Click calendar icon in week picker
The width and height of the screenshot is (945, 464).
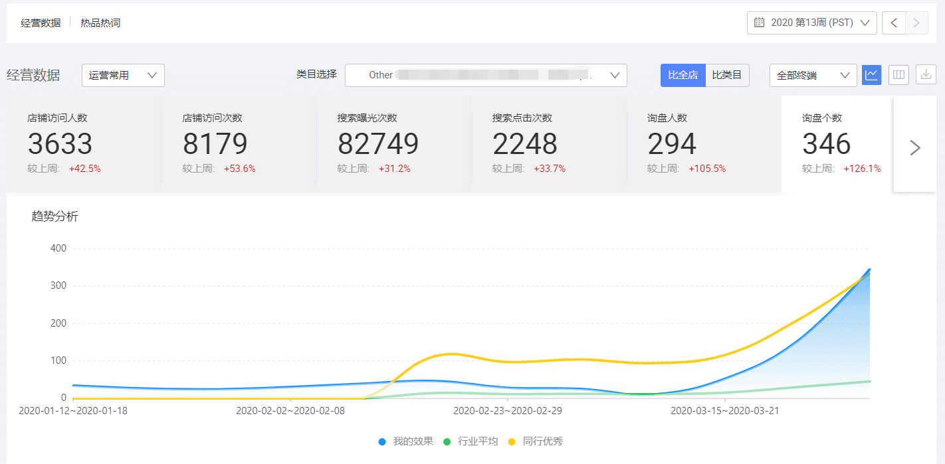click(759, 23)
